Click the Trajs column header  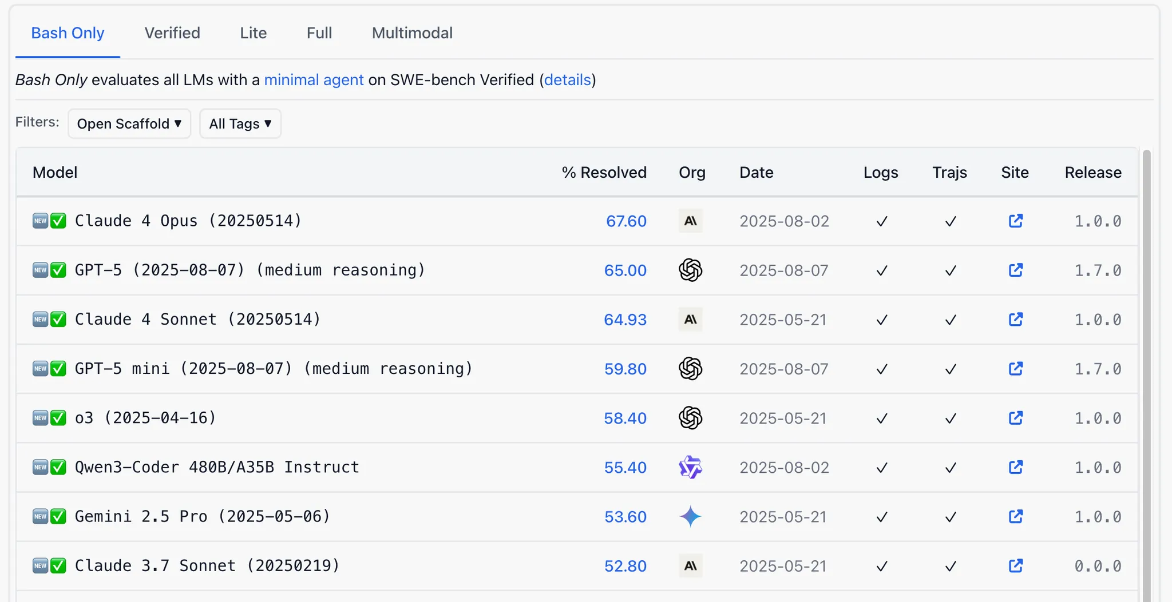[949, 172]
